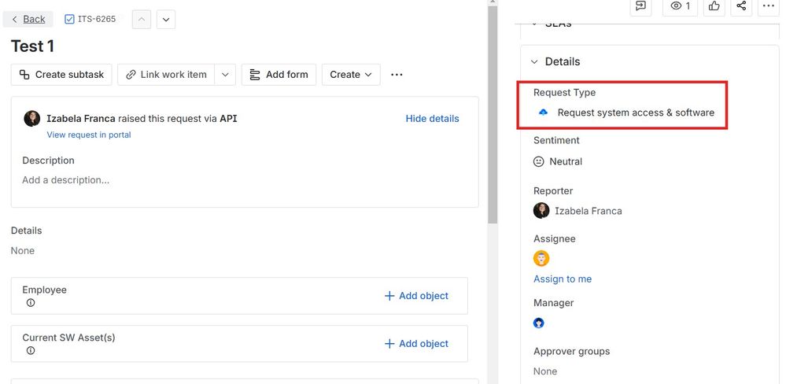Click the info icon under Current SW Asset(s)

[31, 350]
